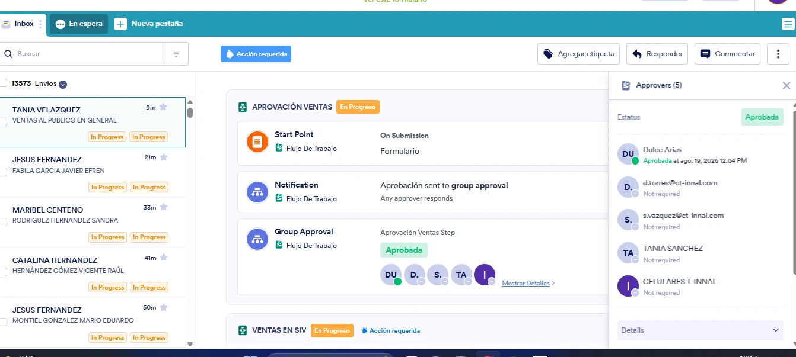Screen dimensions: 796x357
Task: Click the Inbox tab options dots
Action: coord(40,24)
